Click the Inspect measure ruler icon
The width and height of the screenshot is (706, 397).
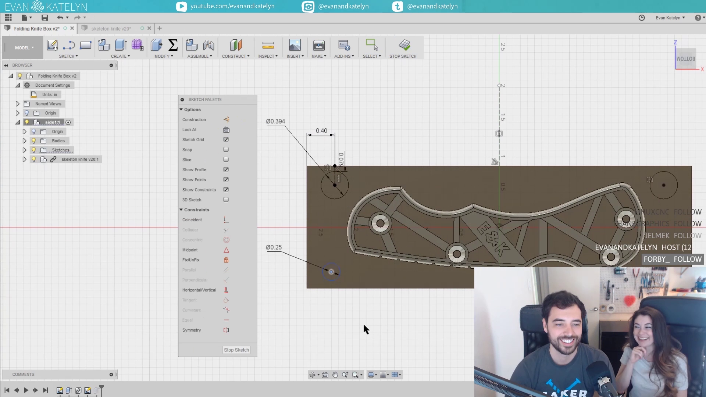[268, 45]
